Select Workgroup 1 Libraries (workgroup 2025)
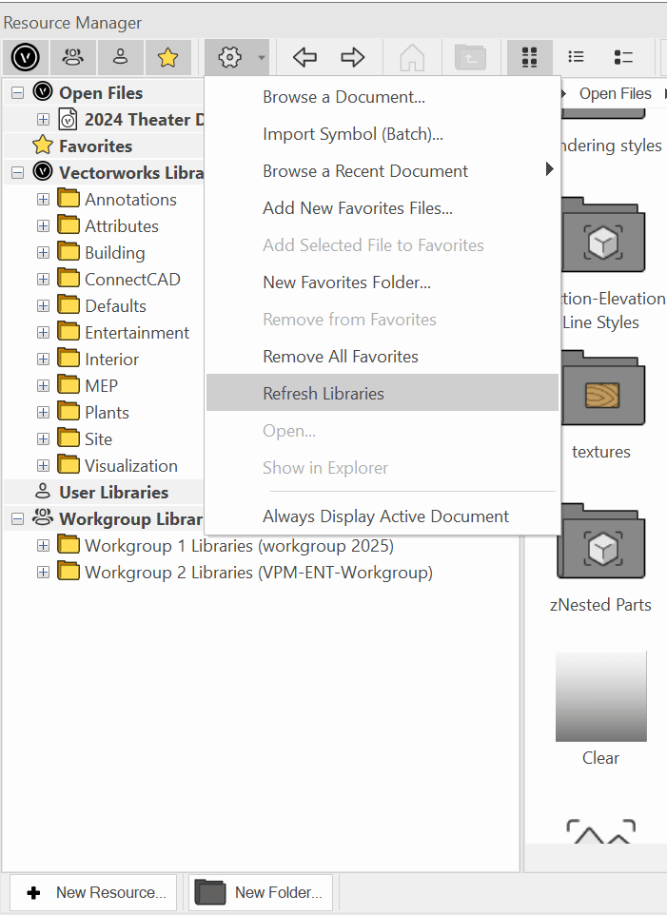The image size is (667, 915). 239,546
